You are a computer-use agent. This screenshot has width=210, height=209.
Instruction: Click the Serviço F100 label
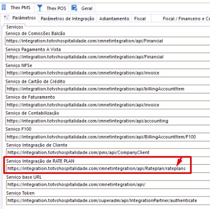point(18,129)
